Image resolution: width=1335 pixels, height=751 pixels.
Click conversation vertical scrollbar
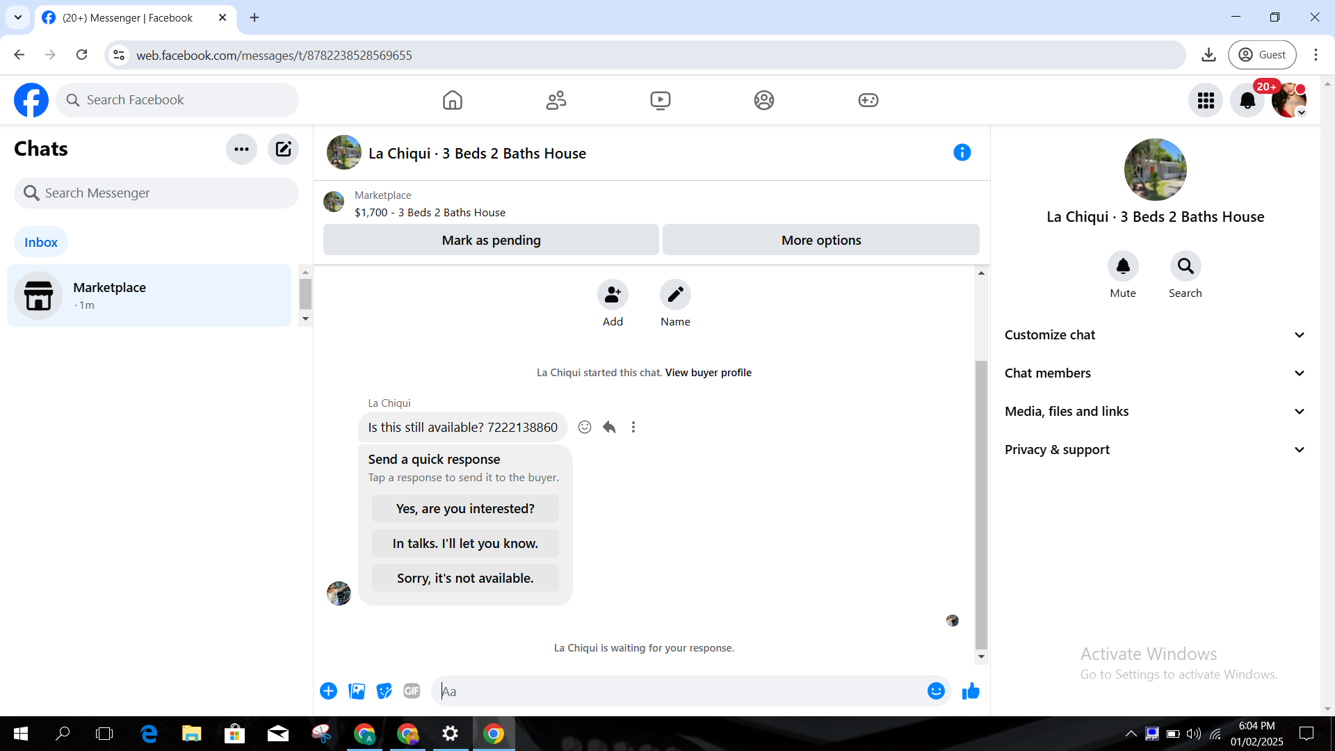click(981, 503)
